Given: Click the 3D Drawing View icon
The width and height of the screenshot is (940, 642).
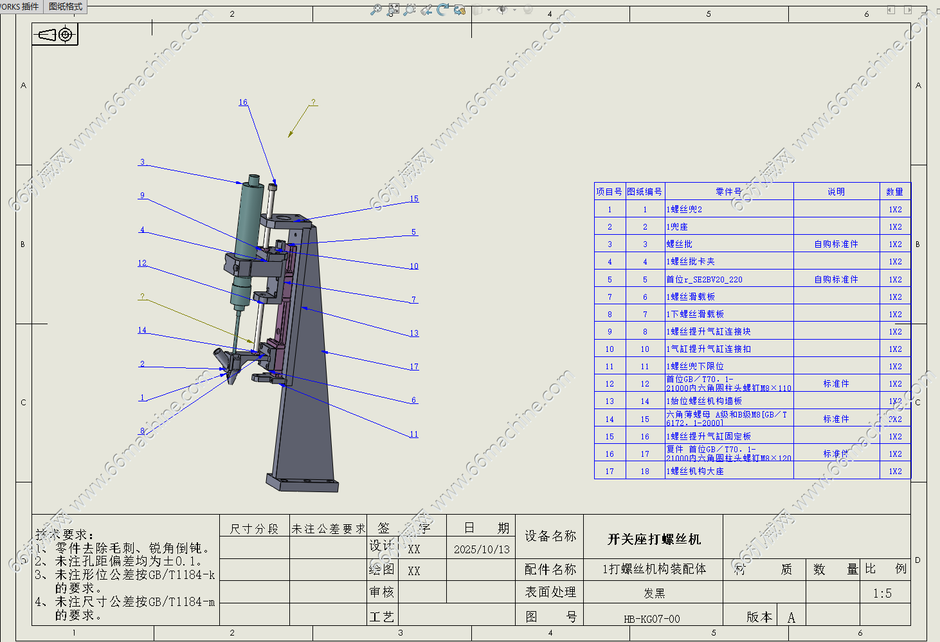Looking at the screenshot, I should [x=459, y=10].
